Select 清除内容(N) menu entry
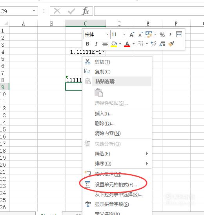This screenshot has width=204, height=215. pos(117,133)
